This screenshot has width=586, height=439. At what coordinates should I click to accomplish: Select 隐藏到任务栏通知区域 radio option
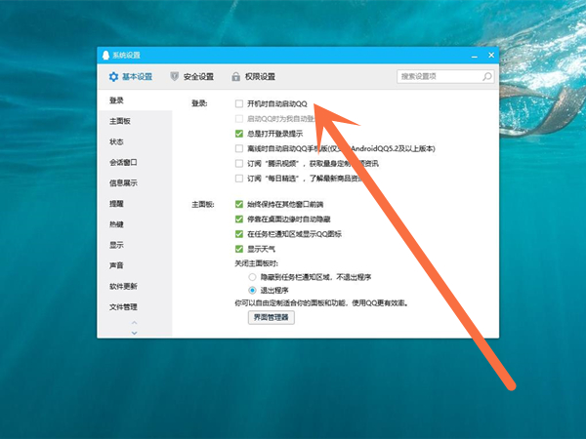point(253,277)
